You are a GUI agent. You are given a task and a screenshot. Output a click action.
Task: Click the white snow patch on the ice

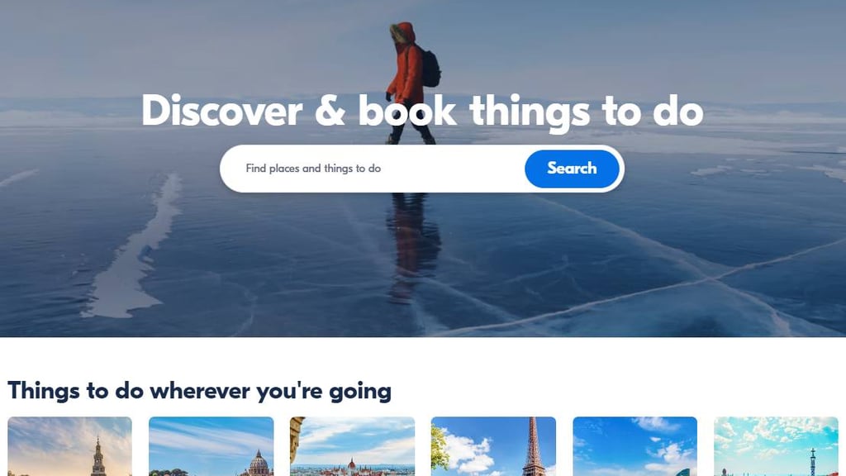point(131,255)
